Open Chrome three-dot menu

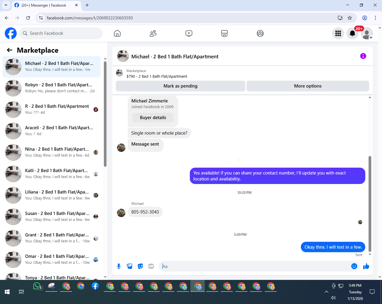pyautogui.click(x=375, y=18)
